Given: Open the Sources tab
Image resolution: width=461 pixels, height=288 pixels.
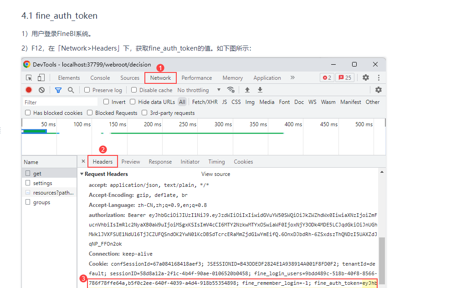Looking at the screenshot, I should tap(130, 77).
